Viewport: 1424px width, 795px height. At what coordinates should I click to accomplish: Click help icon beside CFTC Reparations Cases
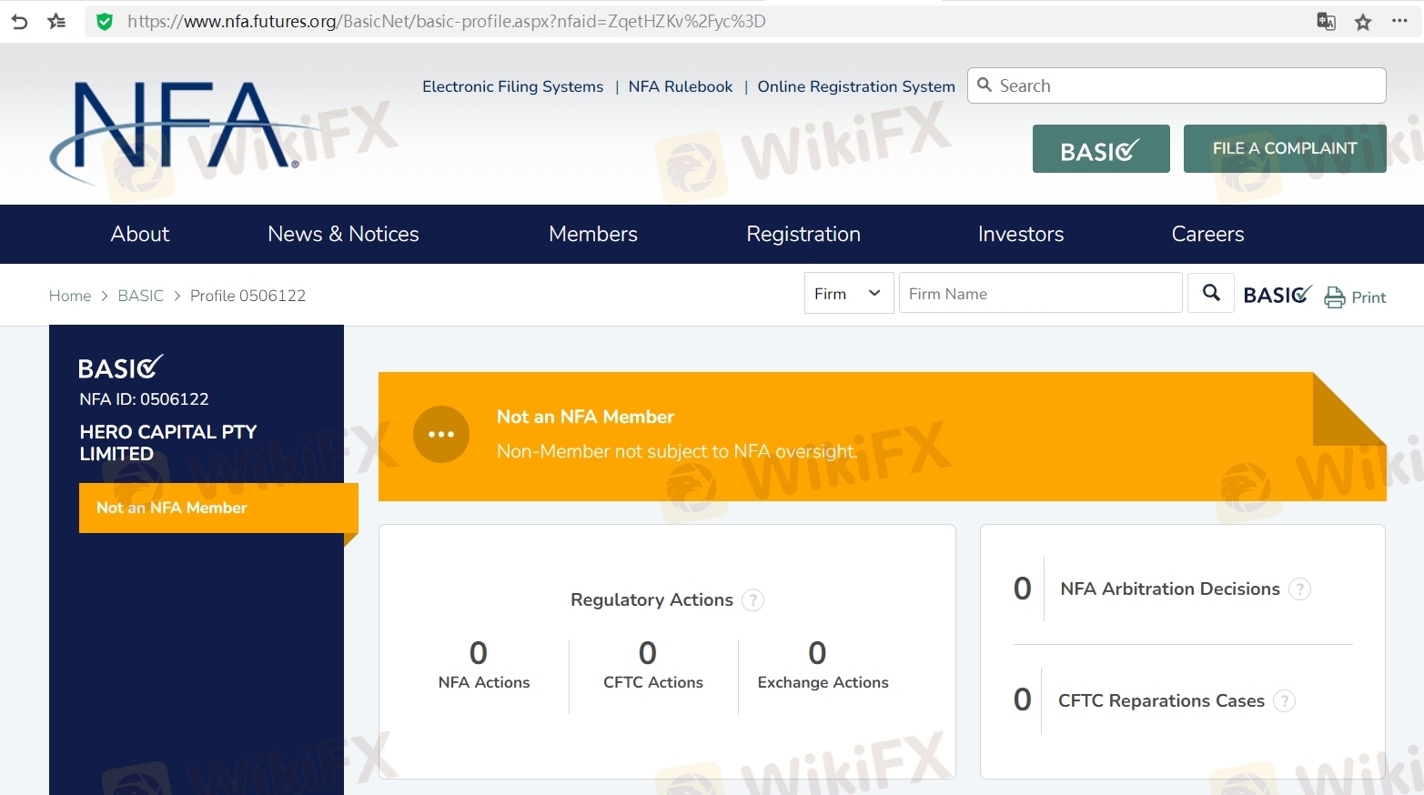point(1284,701)
